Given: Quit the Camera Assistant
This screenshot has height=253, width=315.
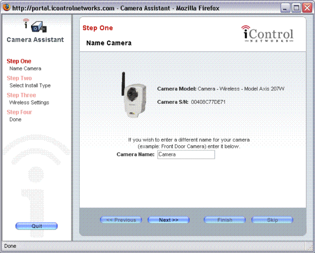Looking at the screenshot, I should click(x=37, y=226).
